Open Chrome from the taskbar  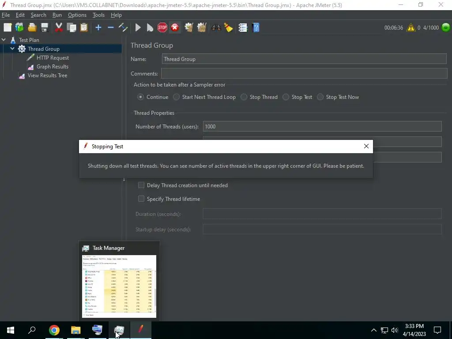click(x=54, y=330)
